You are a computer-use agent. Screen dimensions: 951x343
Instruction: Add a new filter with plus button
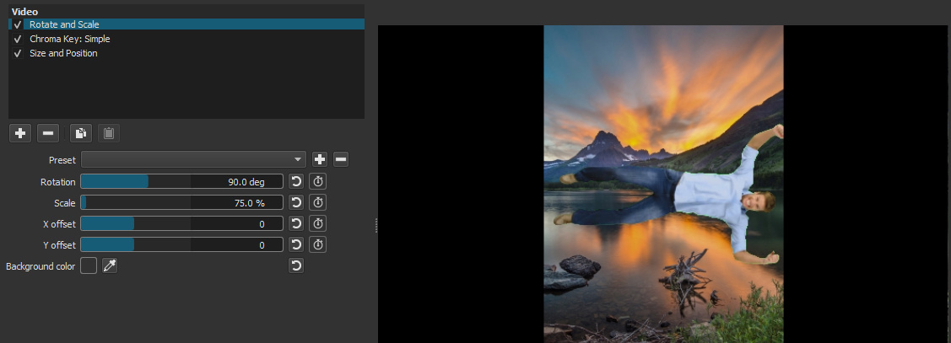coord(20,133)
